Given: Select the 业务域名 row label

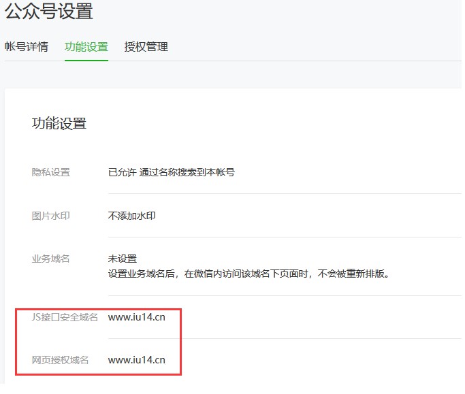Looking at the screenshot, I should tap(51, 259).
